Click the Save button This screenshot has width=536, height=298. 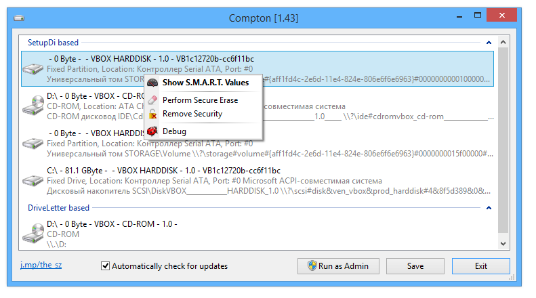pyautogui.click(x=415, y=266)
